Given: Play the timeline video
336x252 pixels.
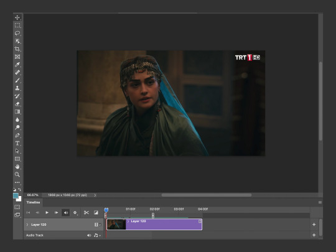Looking at the screenshot, I should coord(47,213).
